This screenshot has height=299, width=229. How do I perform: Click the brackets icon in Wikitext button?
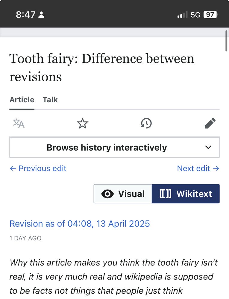[x=165, y=194]
